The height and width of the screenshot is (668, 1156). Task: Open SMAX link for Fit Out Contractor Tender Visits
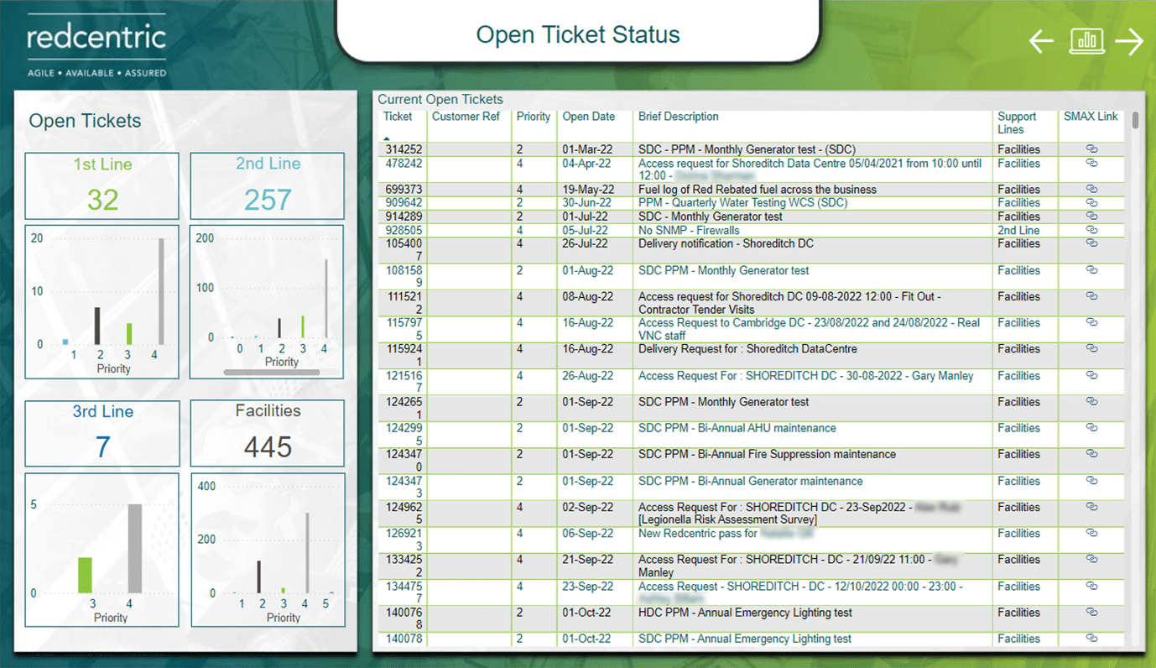(1091, 296)
